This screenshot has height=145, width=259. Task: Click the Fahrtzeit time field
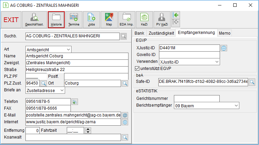76,131
